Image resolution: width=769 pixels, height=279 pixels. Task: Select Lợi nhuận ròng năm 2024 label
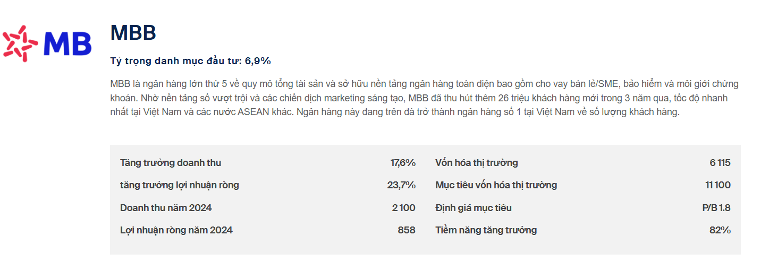[176, 230]
